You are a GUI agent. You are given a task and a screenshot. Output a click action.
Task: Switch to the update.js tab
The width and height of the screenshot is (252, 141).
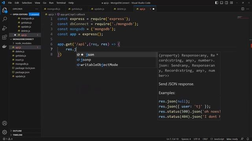(x=99, y=9)
